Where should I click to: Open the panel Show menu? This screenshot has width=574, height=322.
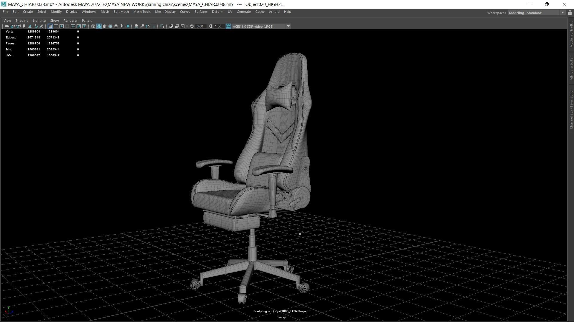click(54, 21)
